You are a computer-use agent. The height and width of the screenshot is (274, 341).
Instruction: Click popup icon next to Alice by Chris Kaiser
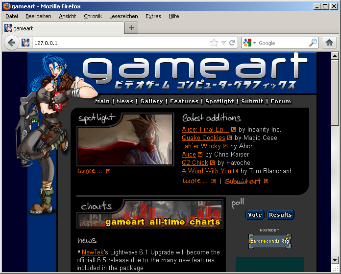(200, 154)
